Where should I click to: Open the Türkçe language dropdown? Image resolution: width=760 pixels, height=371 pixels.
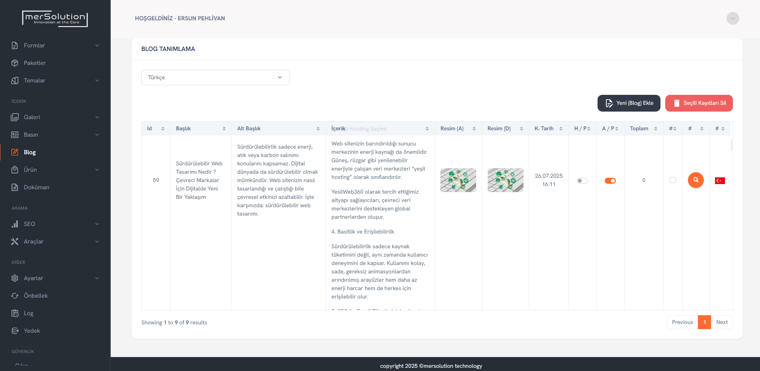point(215,77)
